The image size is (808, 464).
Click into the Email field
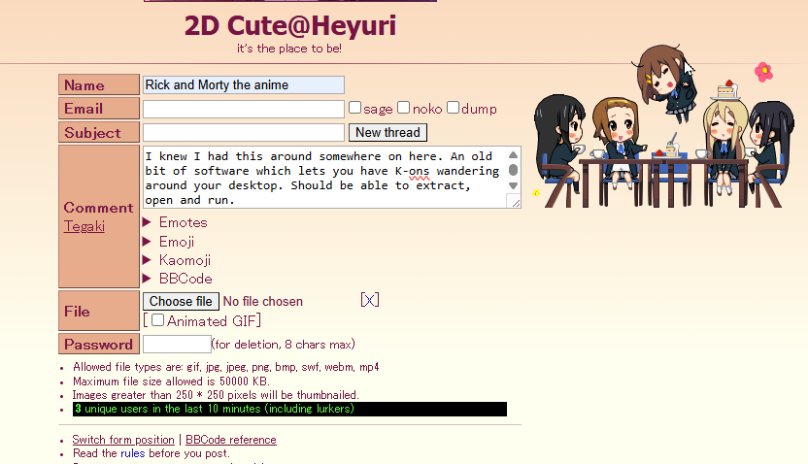243,109
